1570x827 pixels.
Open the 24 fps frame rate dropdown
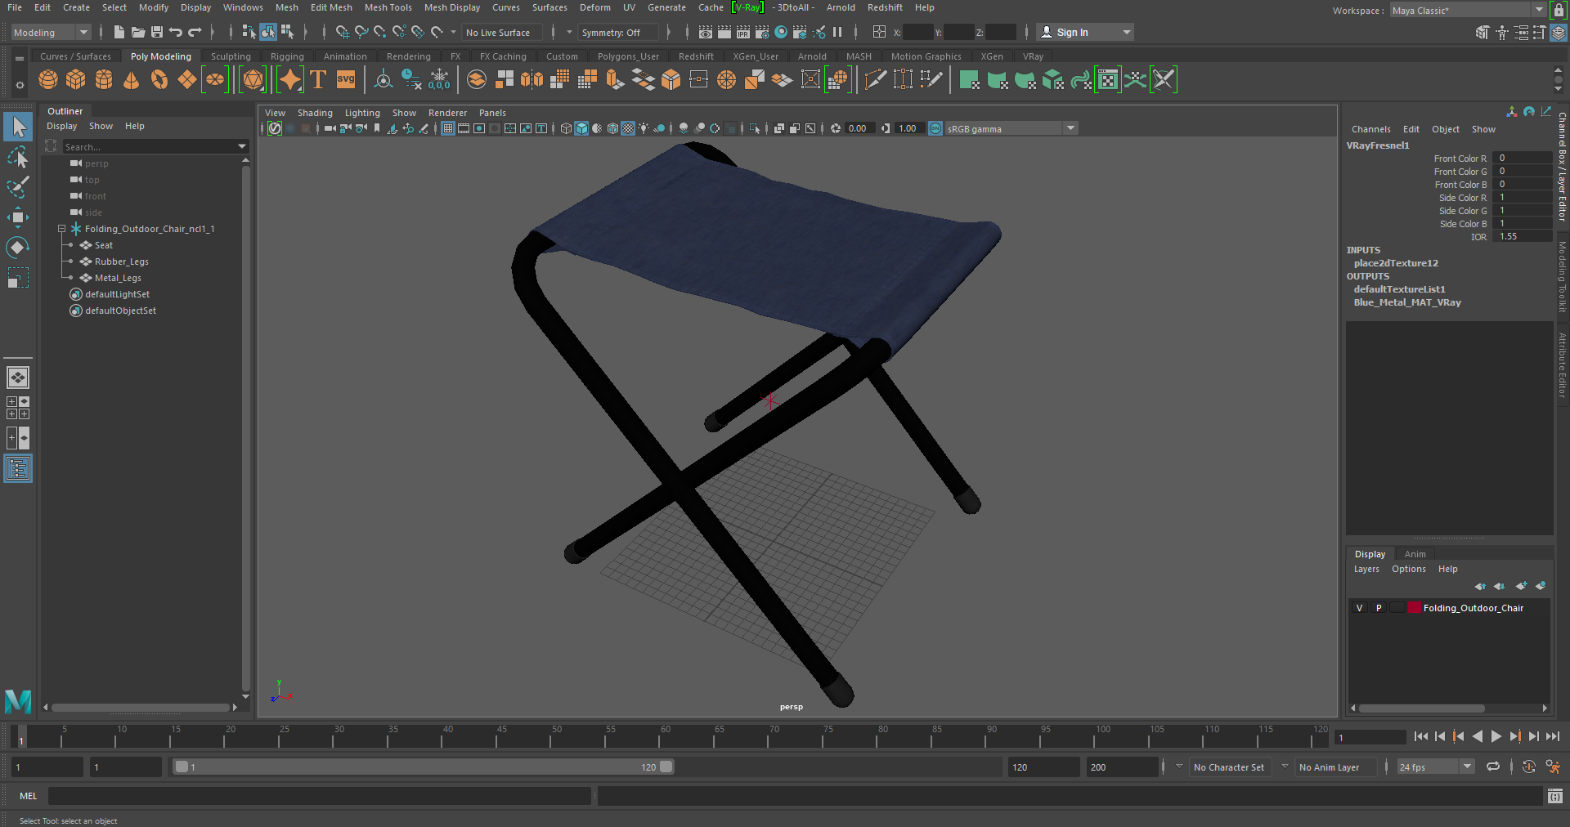pos(1435,767)
